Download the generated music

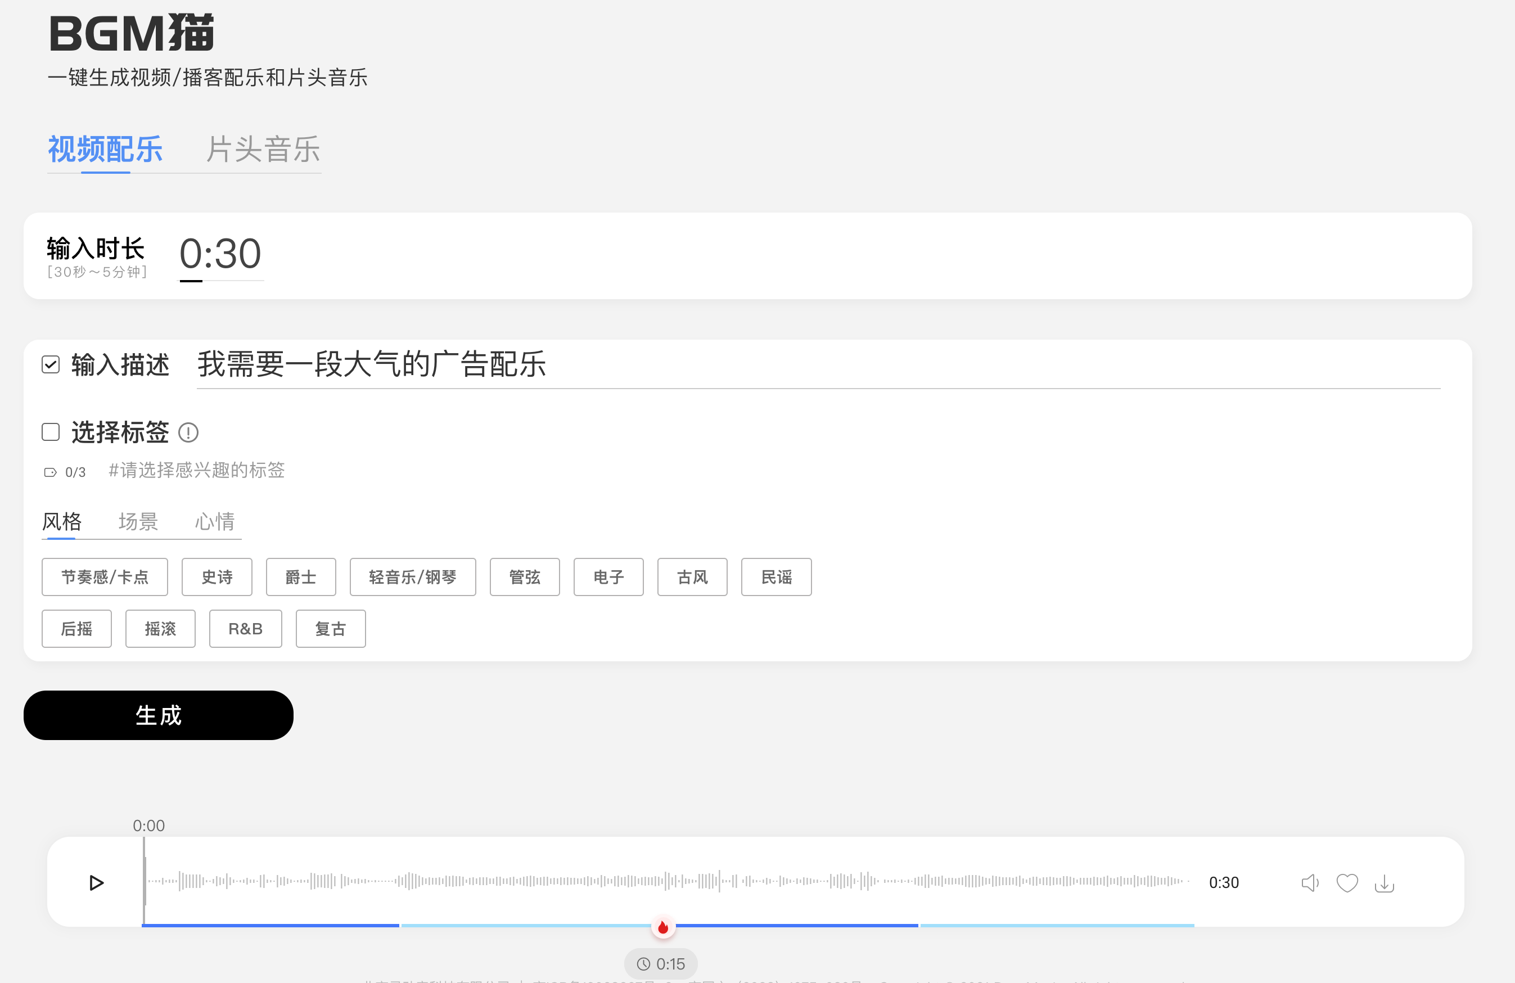[x=1385, y=883]
